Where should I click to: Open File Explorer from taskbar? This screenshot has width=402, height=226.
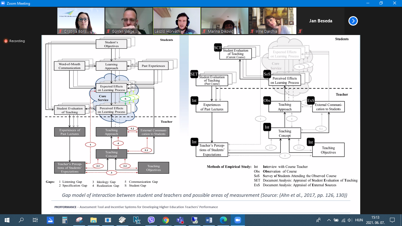[x=93, y=220]
